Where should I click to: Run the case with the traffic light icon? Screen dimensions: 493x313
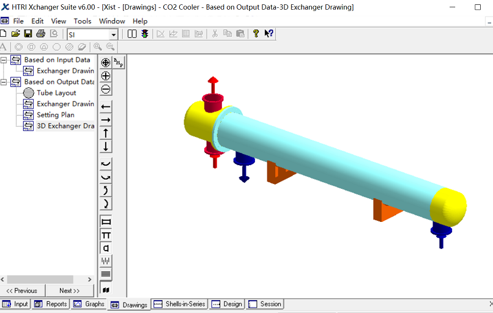click(144, 34)
